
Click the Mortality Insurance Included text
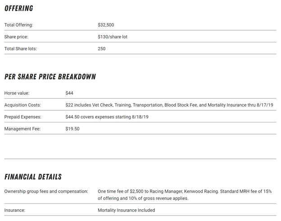point(126,210)
